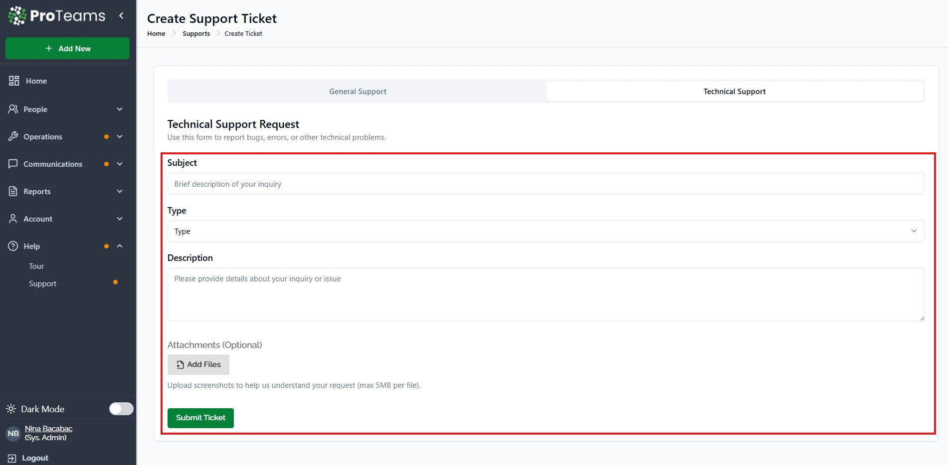Click the Home grid icon in sidebar
The image size is (948, 465).
point(14,81)
